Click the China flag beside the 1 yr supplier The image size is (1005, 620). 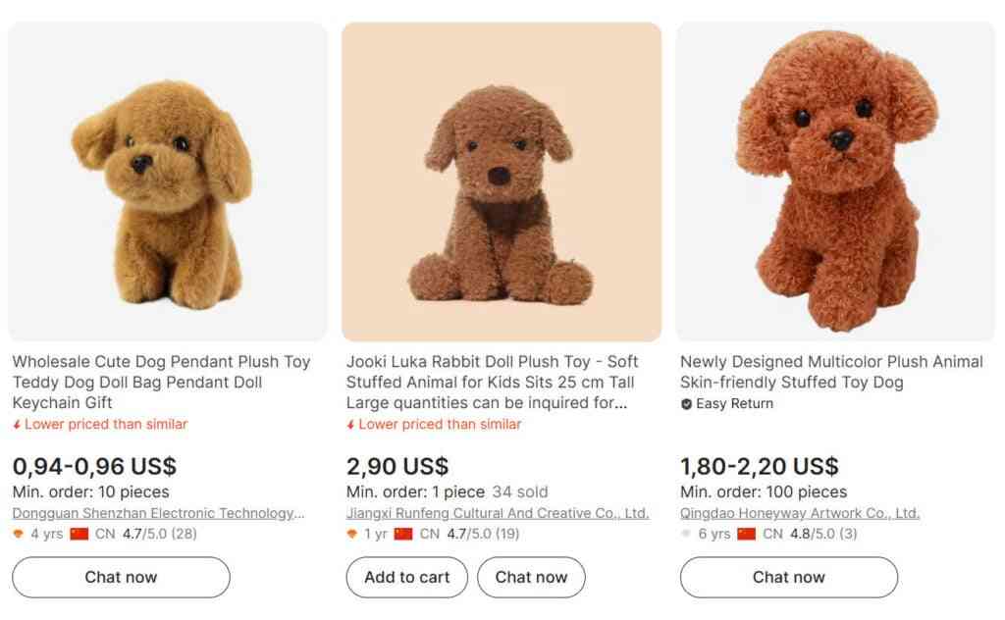point(403,535)
